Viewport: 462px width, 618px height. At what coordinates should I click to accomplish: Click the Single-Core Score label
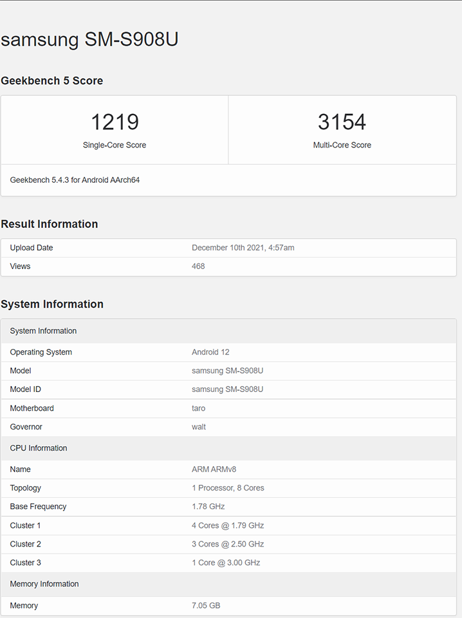[115, 145]
